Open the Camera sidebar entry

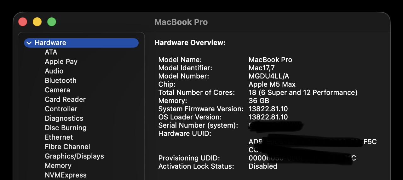(57, 90)
